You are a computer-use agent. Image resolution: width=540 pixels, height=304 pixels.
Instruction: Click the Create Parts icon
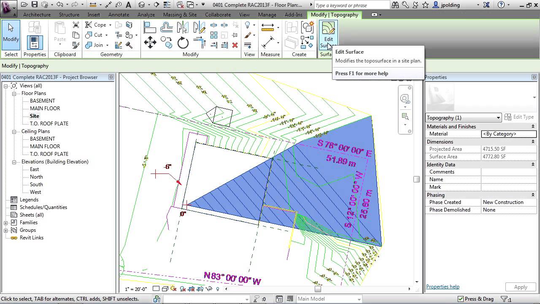(291, 43)
